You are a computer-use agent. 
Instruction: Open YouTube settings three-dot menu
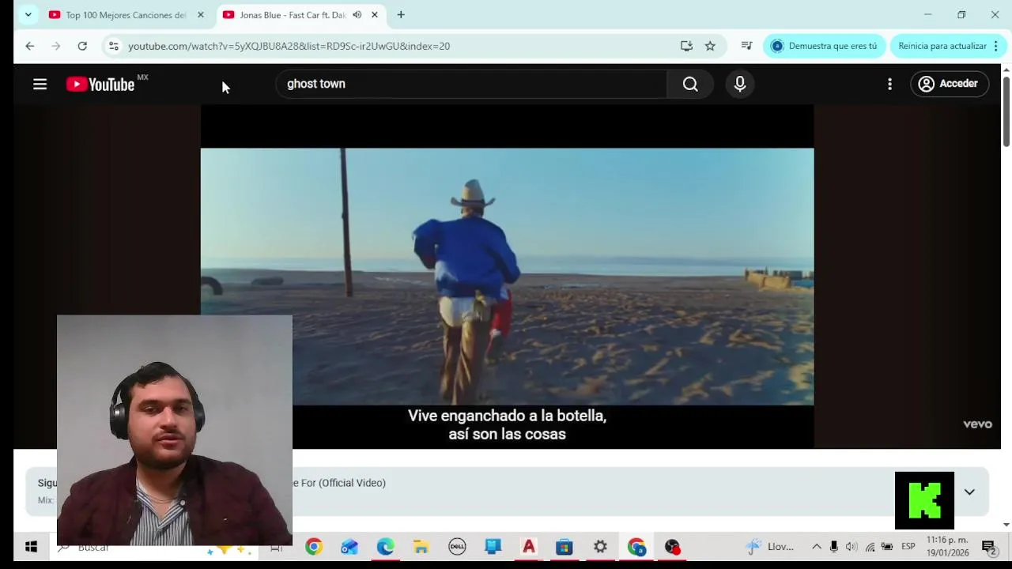tap(889, 84)
